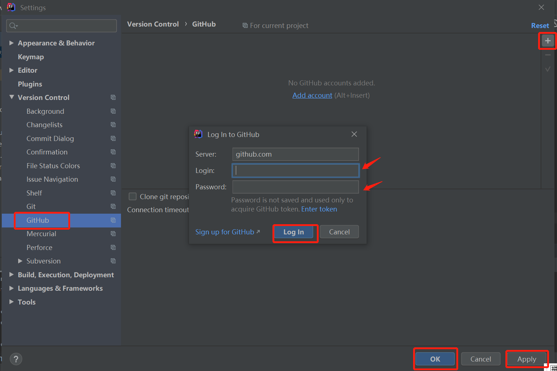Expand Languages & Frameworks section

coord(11,288)
